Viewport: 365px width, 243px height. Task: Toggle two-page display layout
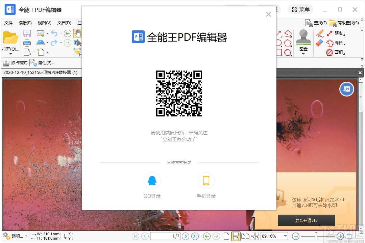click(x=246, y=236)
